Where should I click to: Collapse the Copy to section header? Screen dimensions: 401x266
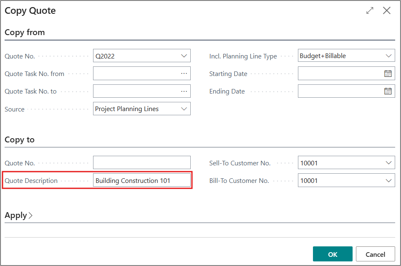tap(20, 139)
